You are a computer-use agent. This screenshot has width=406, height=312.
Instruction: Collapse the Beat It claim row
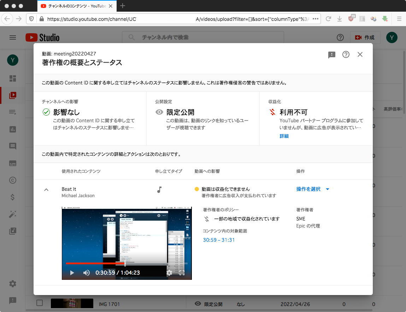(x=46, y=190)
